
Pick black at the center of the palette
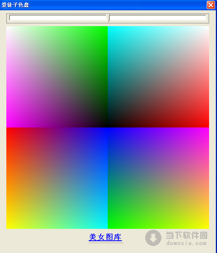(x=107, y=126)
